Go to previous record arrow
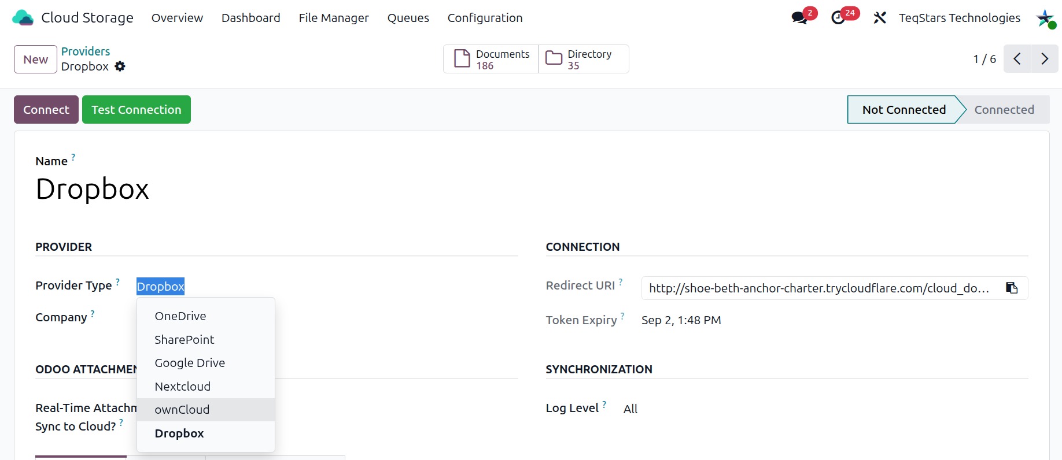The image size is (1062, 460). (x=1017, y=59)
